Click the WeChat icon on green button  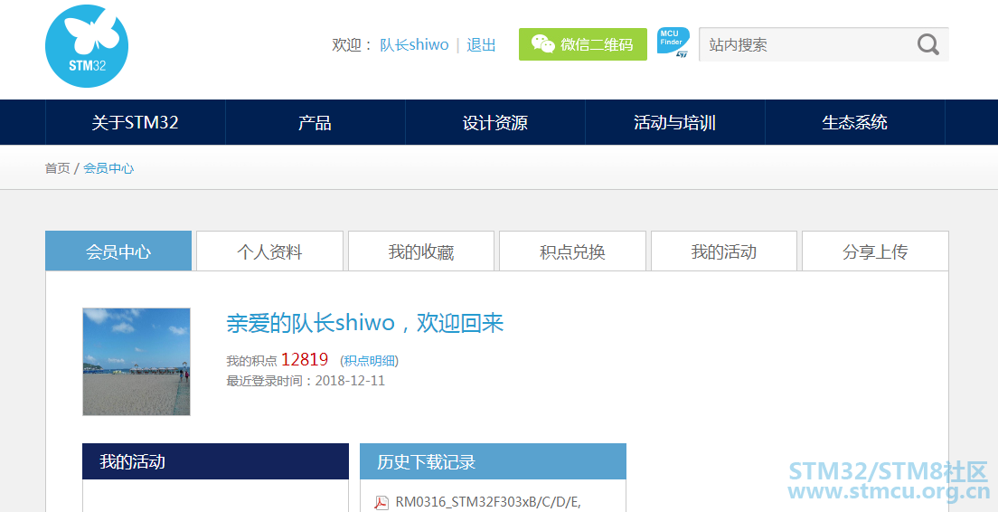[543, 44]
